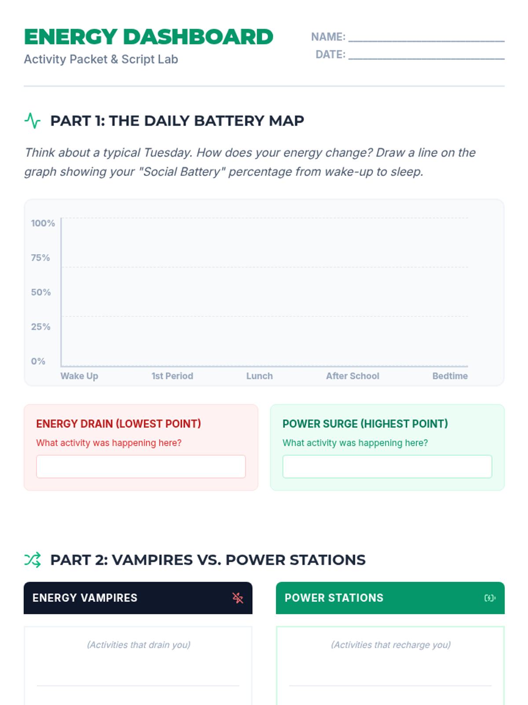The width and height of the screenshot is (528, 705).
Task: Click the Power Surge activity input box
Action: pyautogui.click(x=387, y=467)
